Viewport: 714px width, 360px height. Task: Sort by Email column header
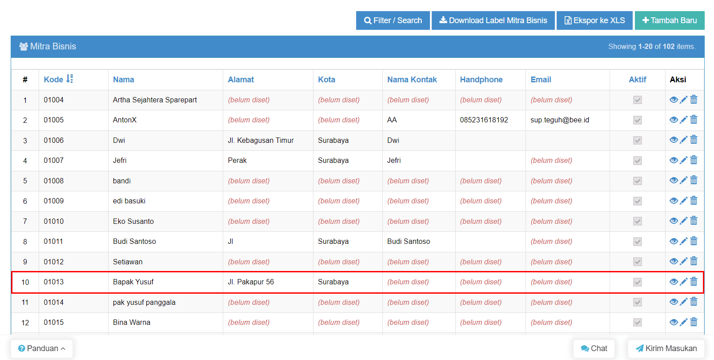[x=541, y=80]
